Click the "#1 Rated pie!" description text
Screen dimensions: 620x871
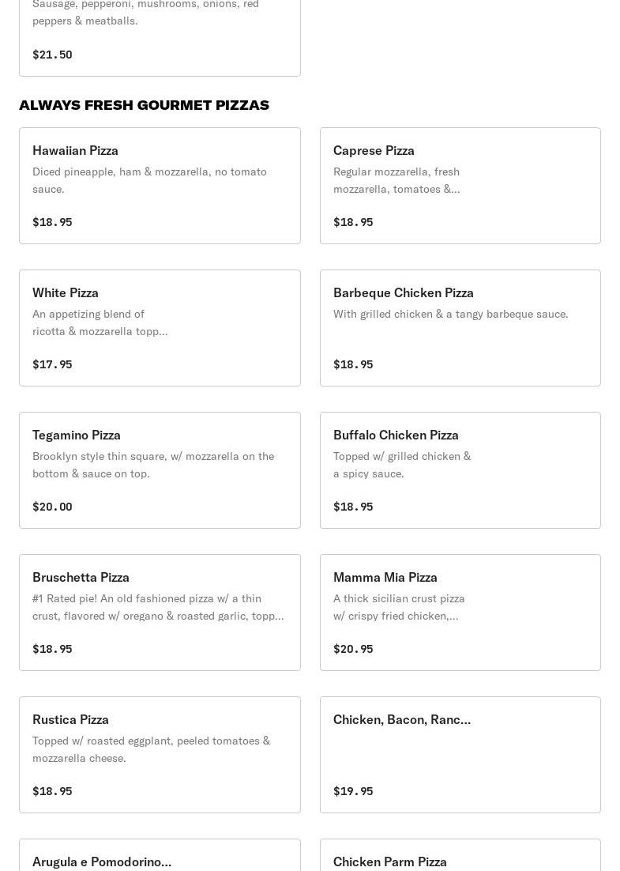pos(158,607)
